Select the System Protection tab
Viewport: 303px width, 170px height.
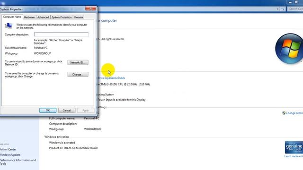(62, 17)
